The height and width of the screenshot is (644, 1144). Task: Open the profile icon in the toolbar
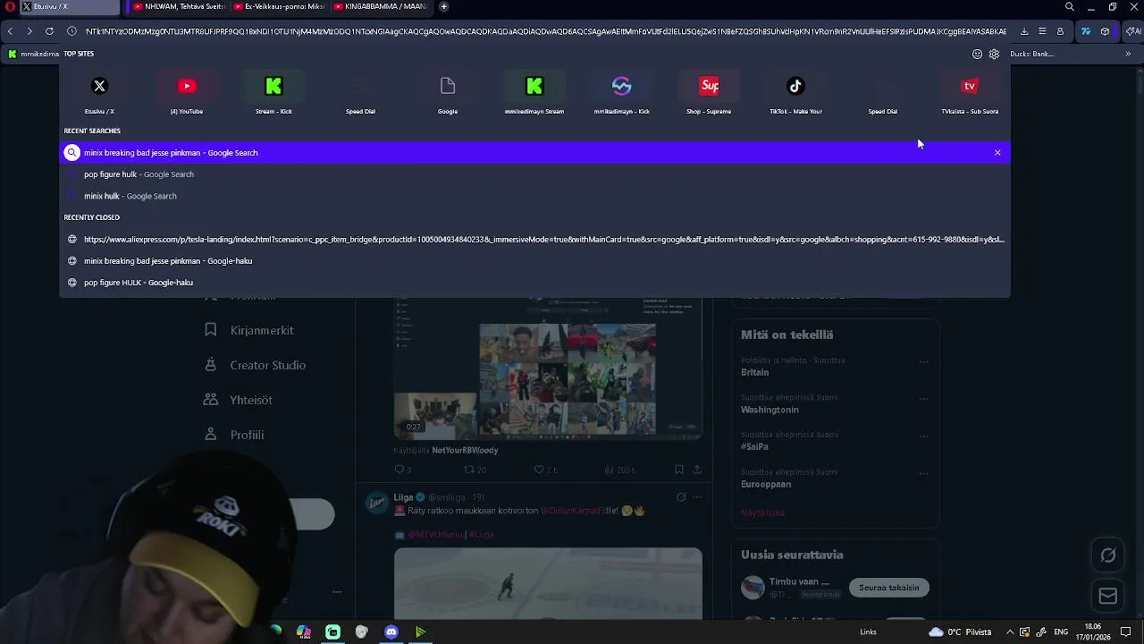tap(1060, 31)
